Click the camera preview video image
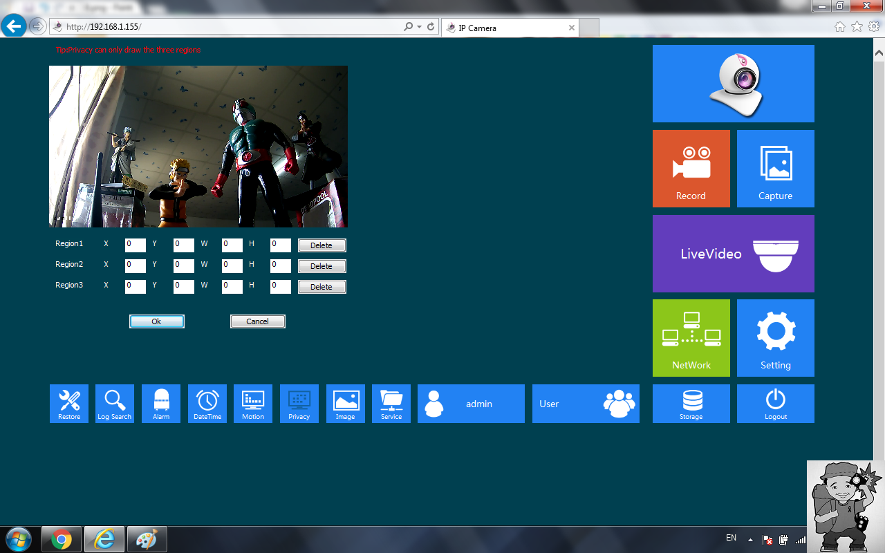Viewport: 885px width, 553px height. coord(198,147)
